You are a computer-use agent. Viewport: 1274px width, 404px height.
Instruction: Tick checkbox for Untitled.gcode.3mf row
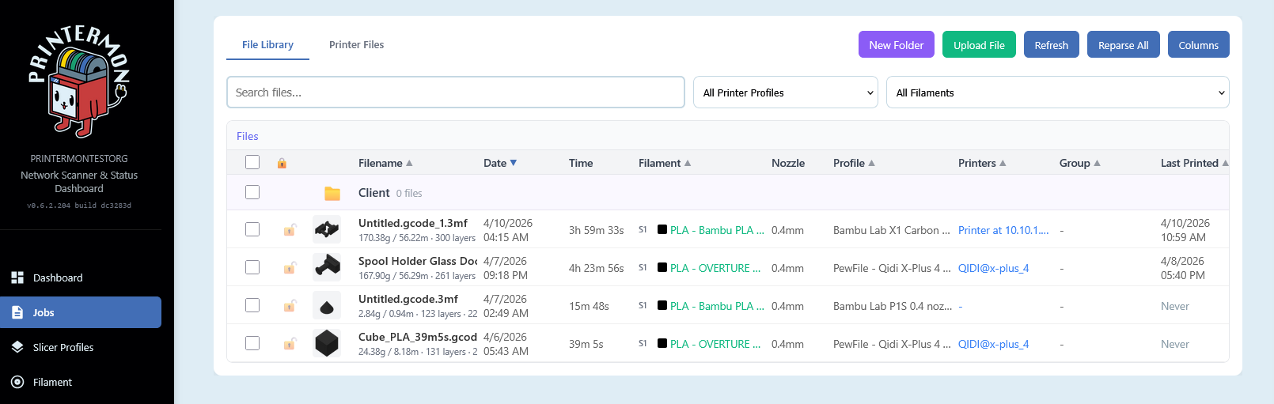pos(252,305)
